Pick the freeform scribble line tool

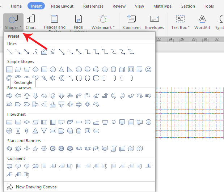coord(53,52)
